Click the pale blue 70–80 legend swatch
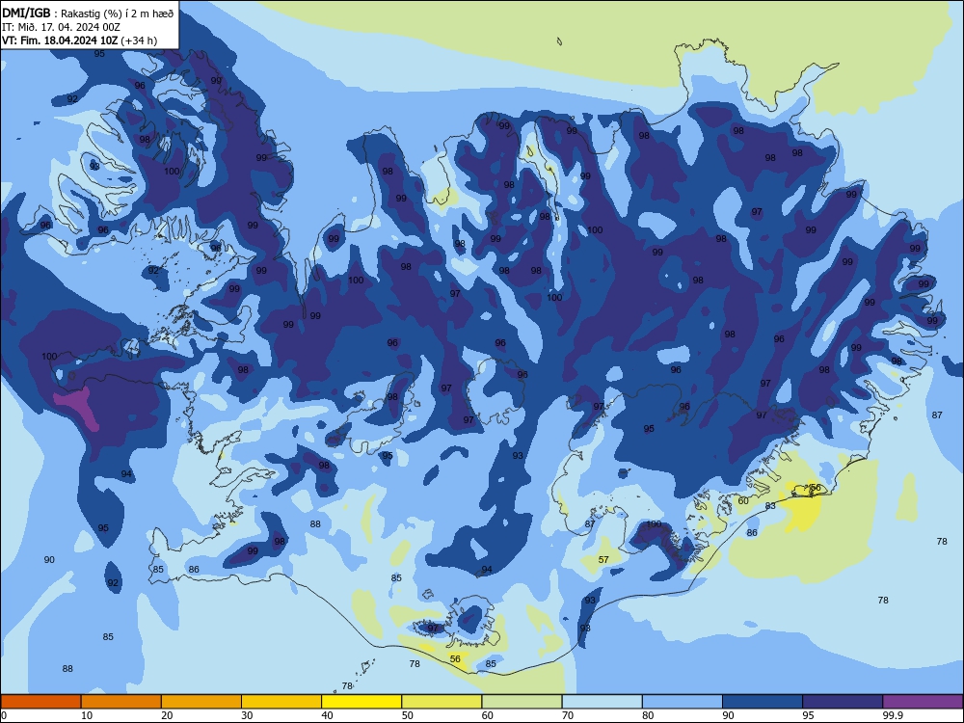Screen dimensions: 964x723 [602, 702]
